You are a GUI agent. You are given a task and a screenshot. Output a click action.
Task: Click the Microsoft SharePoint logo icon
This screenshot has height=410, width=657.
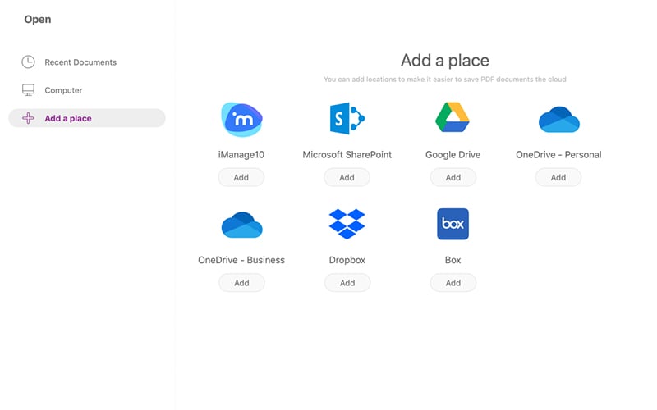click(x=347, y=118)
